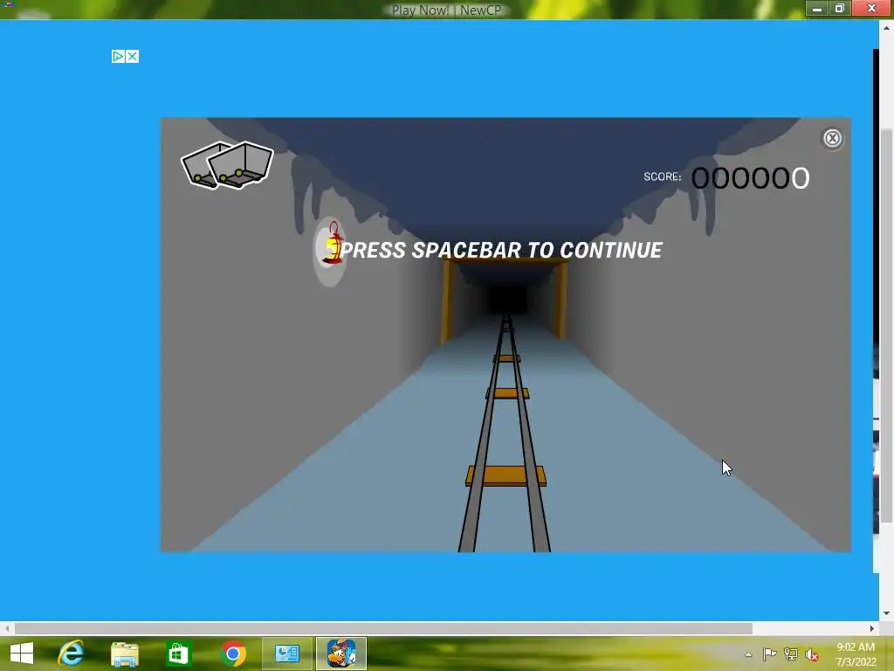
Task: Close the ad with the X icon
Action: click(x=133, y=57)
